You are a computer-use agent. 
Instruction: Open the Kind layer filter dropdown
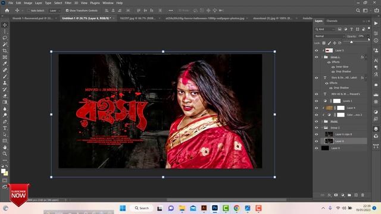[x=325, y=29]
